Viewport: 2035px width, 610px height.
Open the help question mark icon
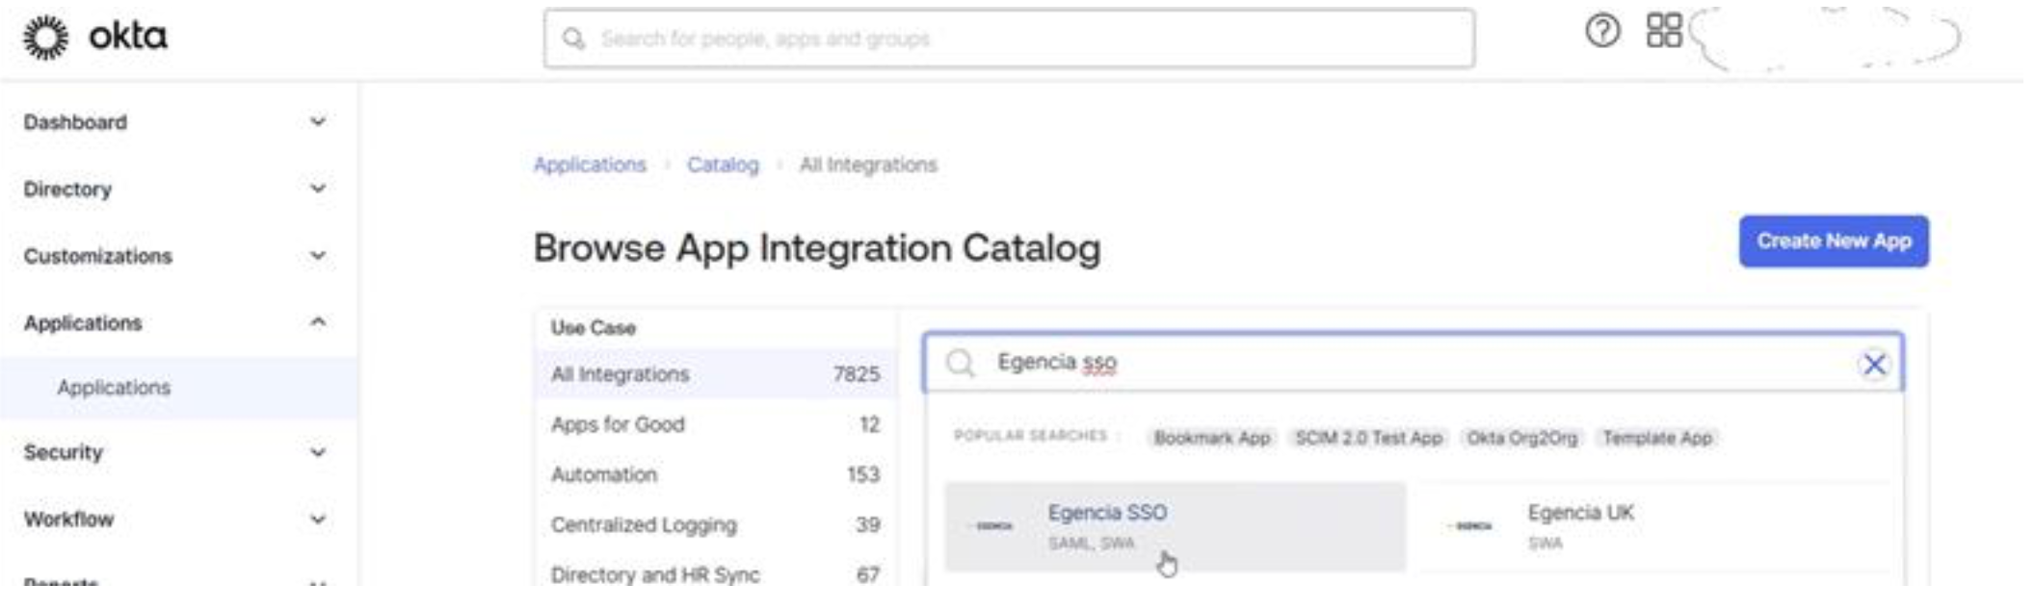coord(1602,31)
